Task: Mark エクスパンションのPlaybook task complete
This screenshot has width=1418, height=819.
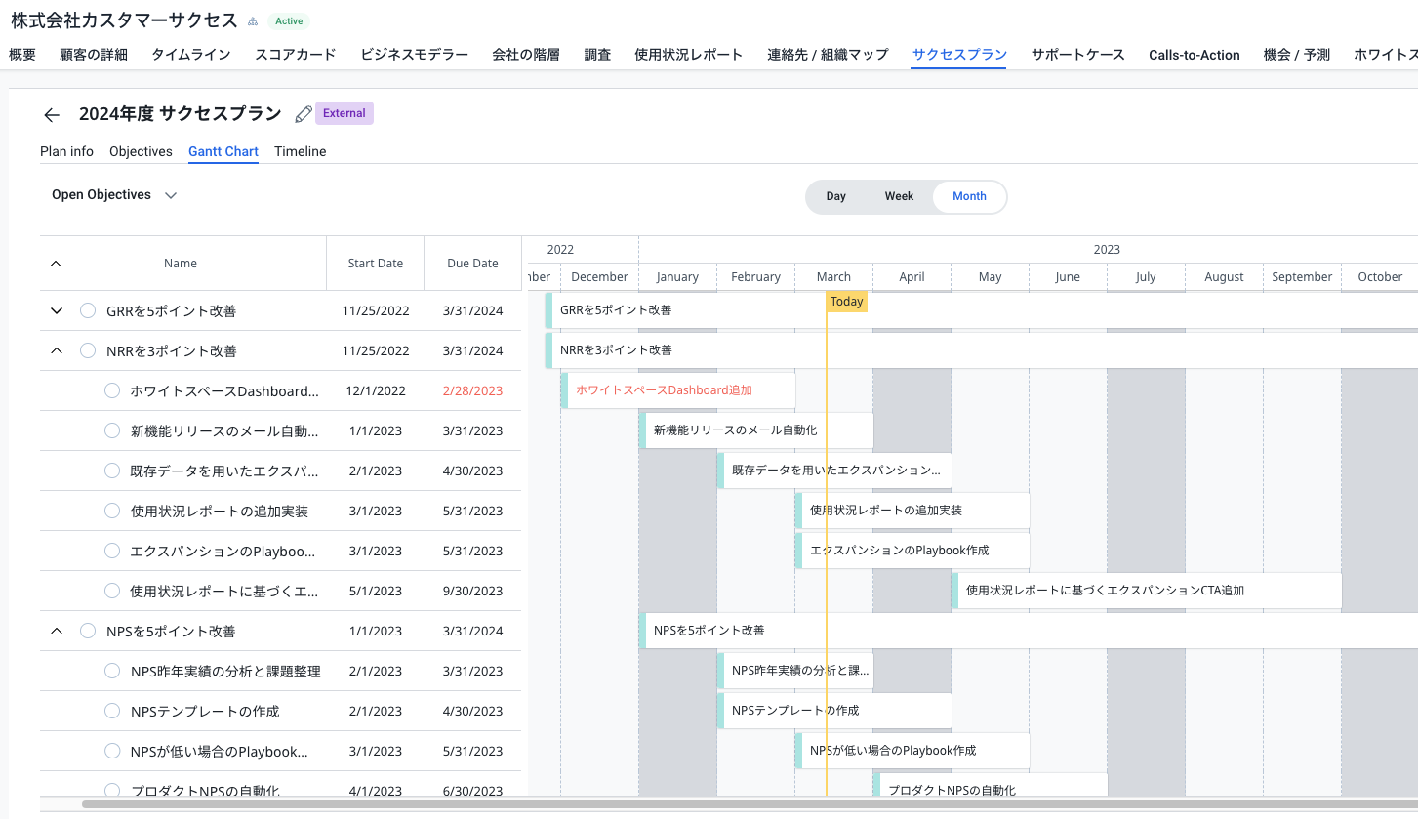Action: (x=112, y=552)
